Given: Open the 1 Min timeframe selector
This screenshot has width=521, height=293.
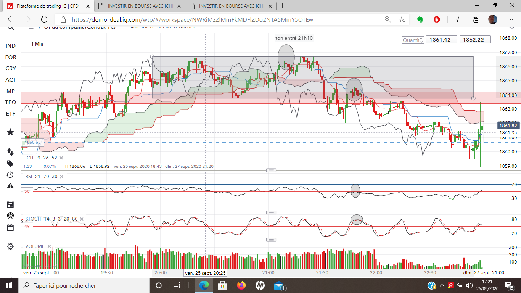Looking at the screenshot, I should point(37,44).
